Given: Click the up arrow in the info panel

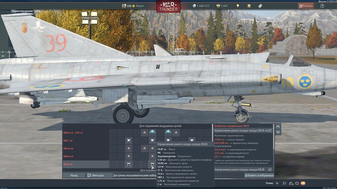Looking at the screenshot, I should pos(278,126).
